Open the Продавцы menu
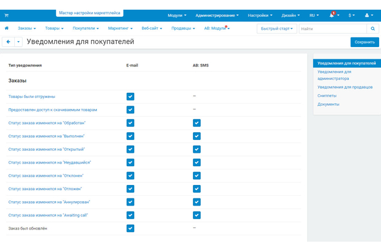This screenshot has width=381, height=252. tap(183, 28)
